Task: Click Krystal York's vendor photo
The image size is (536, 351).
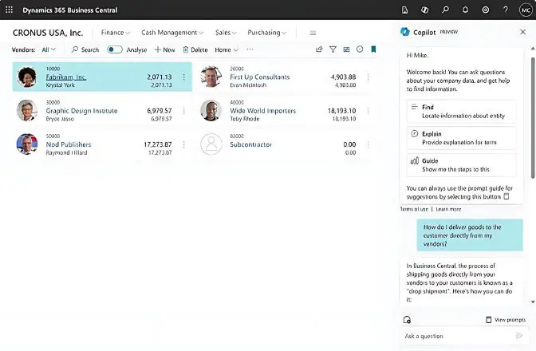Action: click(27, 77)
